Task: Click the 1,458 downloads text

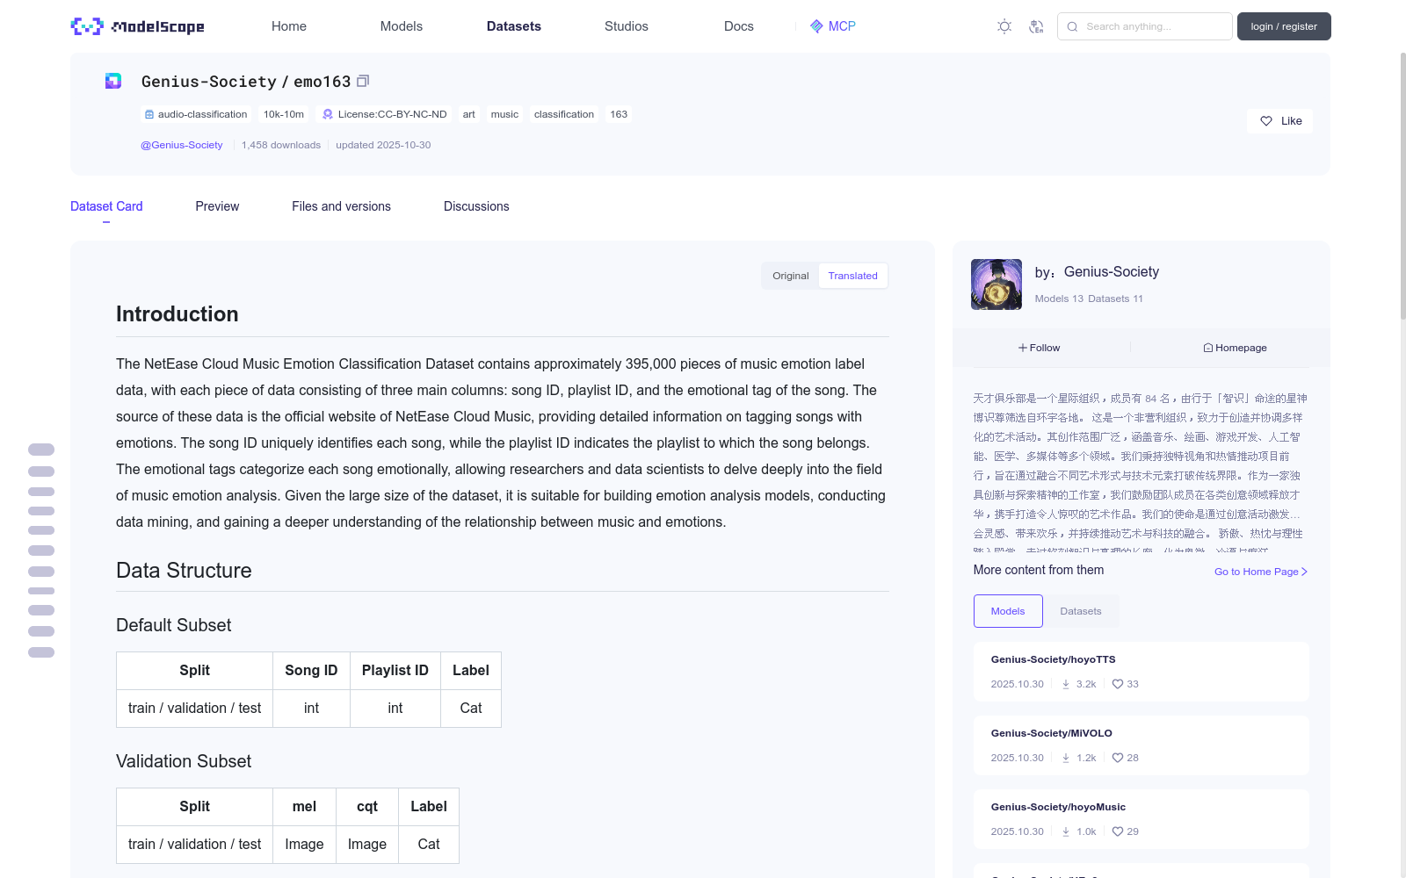Action: (281, 145)
